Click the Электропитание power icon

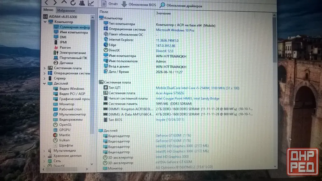(56, 52)
